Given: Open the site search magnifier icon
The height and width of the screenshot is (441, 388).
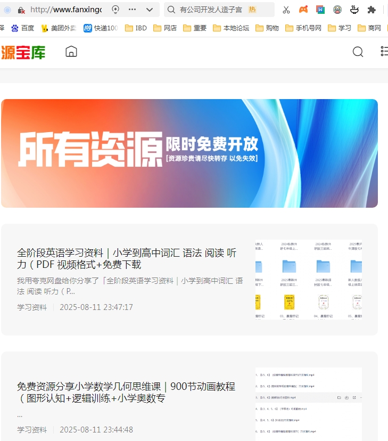Looking at the screenshot, I should pyautogui.click(x=358, y=52).
